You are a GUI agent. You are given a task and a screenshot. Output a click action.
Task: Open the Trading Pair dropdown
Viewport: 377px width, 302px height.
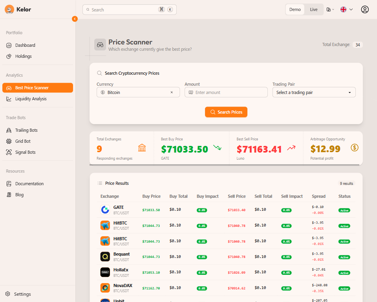314,92
